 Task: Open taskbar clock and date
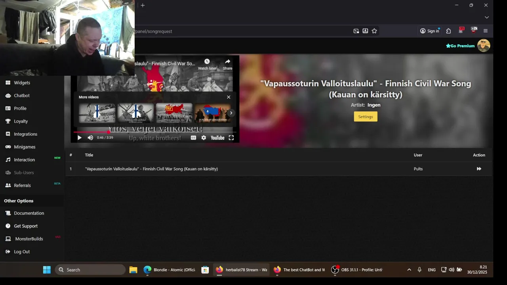point(477,270)
